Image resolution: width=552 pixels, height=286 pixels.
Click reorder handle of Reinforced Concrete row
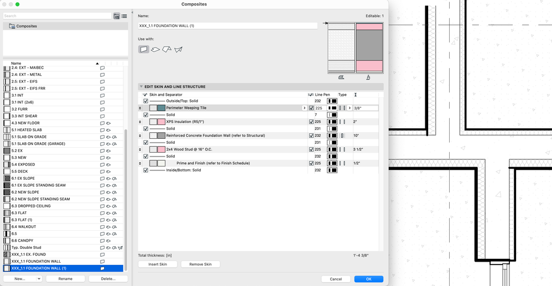point(140,136)
